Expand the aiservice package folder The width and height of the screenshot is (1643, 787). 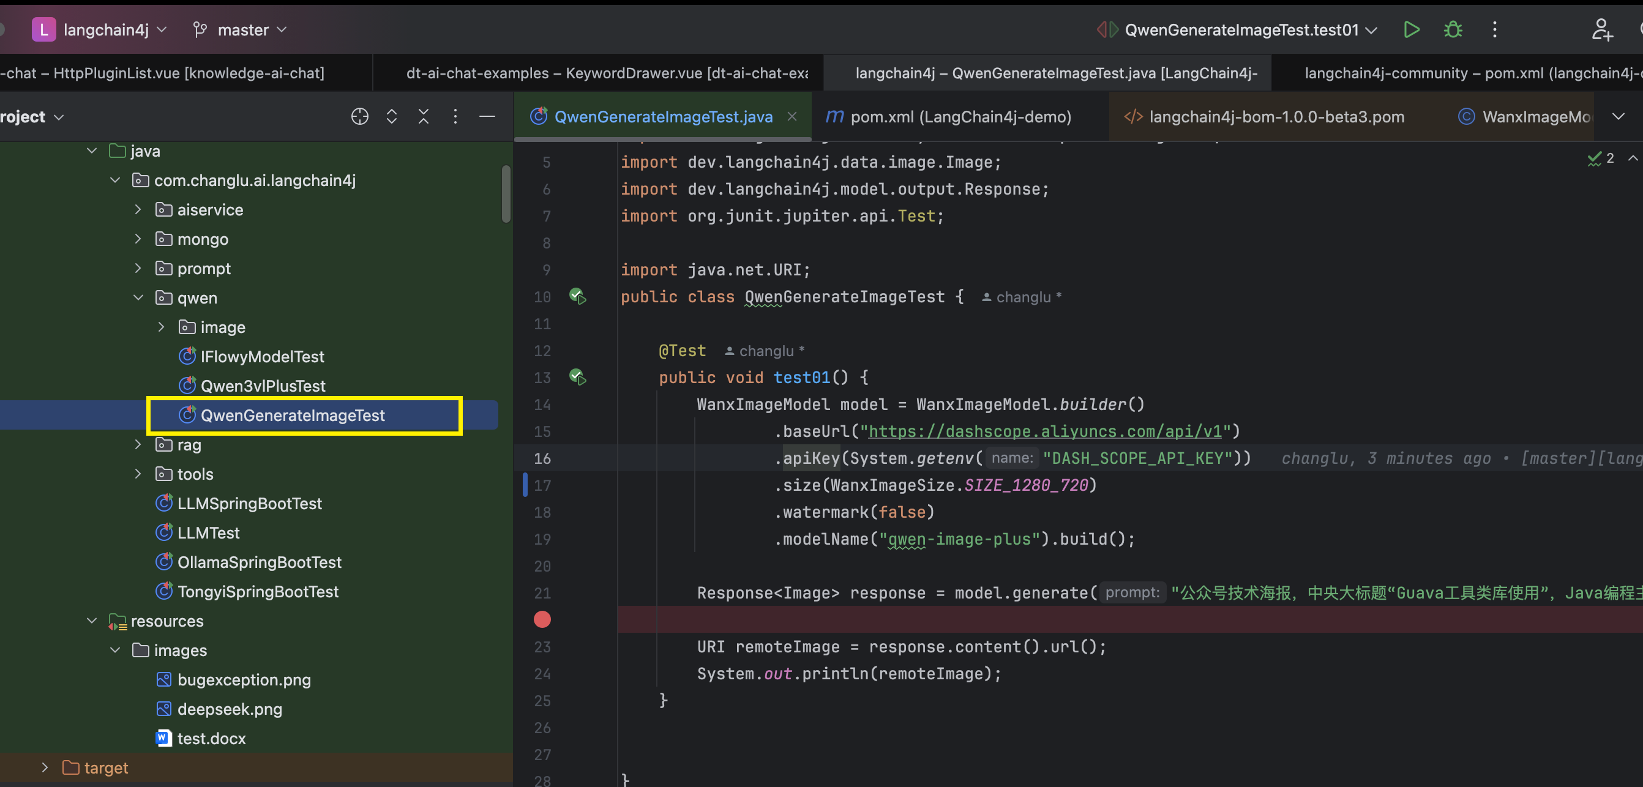(x=138, y=210)
